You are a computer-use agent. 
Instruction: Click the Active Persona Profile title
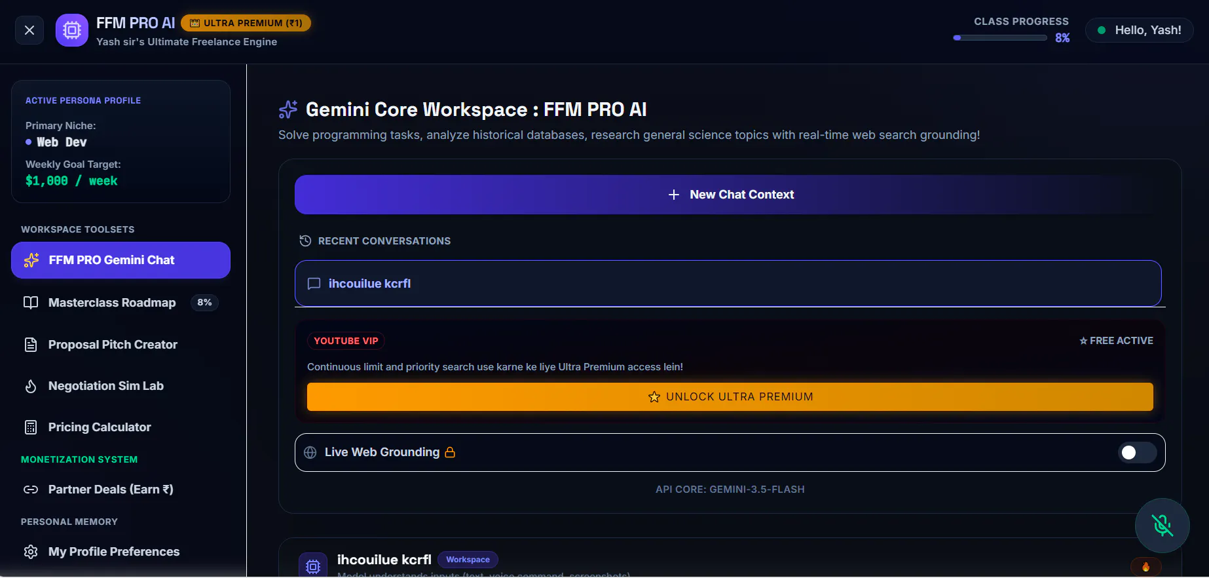(x=83, y=100)
